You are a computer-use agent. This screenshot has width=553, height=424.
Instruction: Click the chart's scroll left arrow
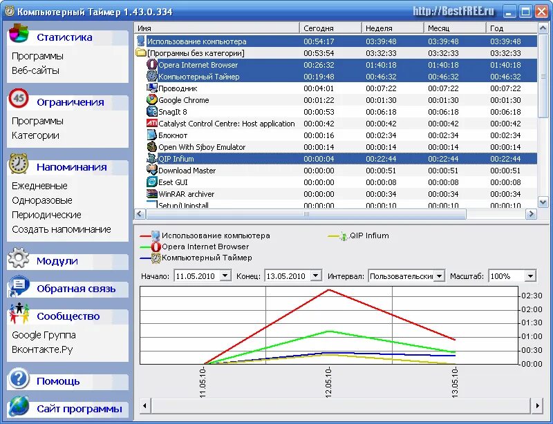(145, 405)
